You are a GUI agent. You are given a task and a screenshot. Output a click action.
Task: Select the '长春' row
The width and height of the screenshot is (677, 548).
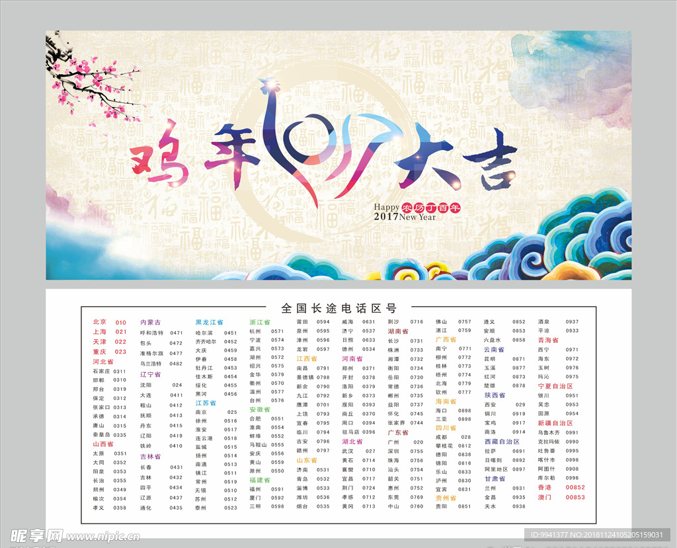161,467
